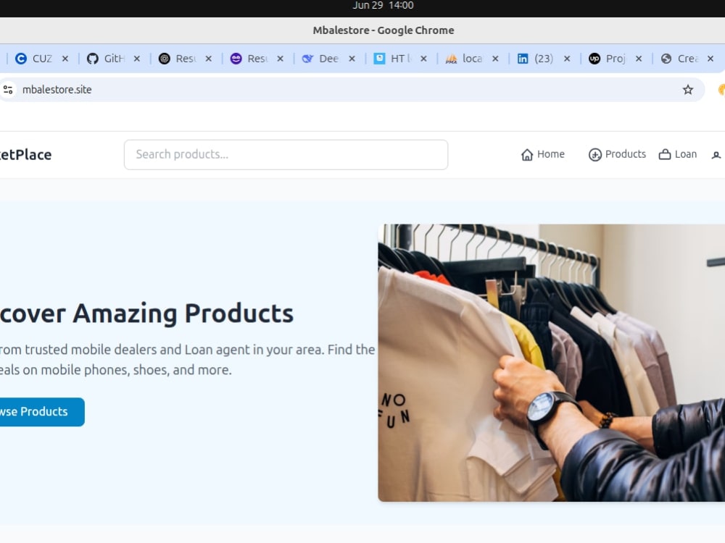Screen dimensions: 725x543
Task: Open the Loan page link
Action: click(678, 154)
